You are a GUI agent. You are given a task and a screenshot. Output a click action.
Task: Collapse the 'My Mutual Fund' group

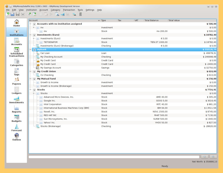pyautogui.click(x=30, y=79)
